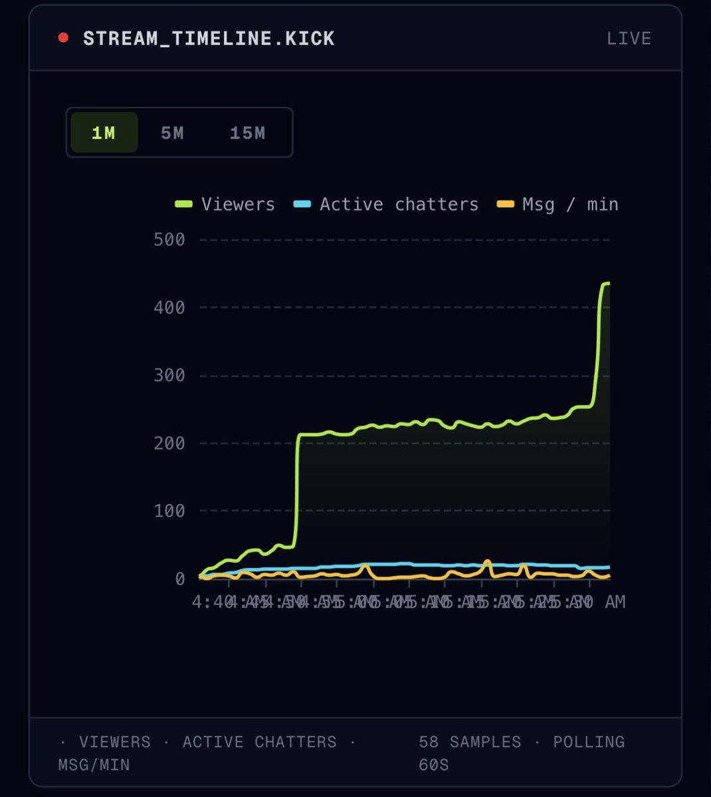711x797 pixels.
Task: Click the 58 SAMPLES · POLLING 60S text
Action: point(522,753)
